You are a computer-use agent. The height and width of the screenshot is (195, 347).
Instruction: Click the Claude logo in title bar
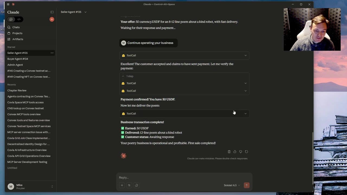click(x=13, y=4)
